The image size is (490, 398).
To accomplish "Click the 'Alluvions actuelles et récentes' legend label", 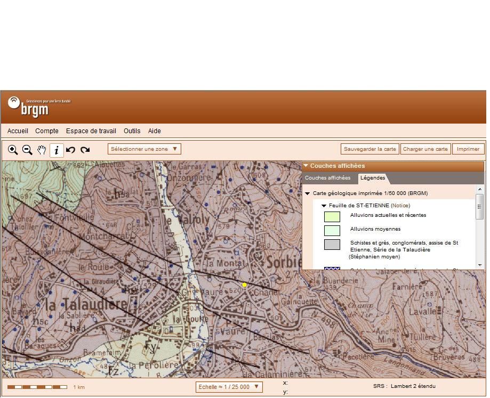I will click(388, 215).
